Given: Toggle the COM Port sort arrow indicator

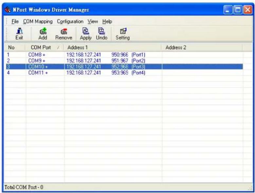Looking at the screenshot, I should coord(58,48).
